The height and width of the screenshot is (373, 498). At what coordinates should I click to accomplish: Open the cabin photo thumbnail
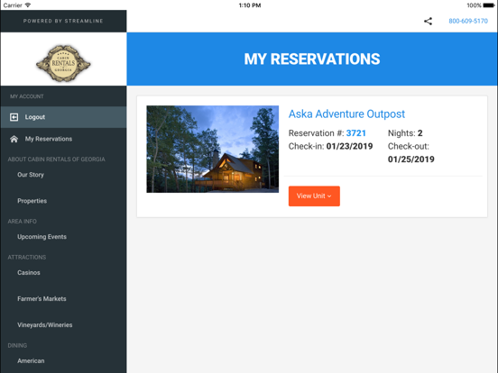[x=213, y=149]
